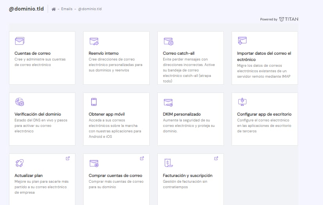Viewport: 323px width, 205px height.
Task: Click the Obtener app móvil phone icon
Action: 94,102
